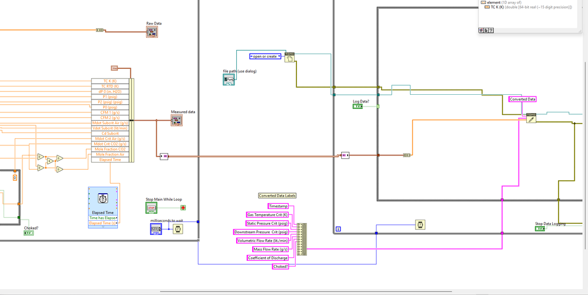This screenshot has width=588, height=295.
Task: Open Context Help detailed help question mark
Action: click(x=491, y=31)
